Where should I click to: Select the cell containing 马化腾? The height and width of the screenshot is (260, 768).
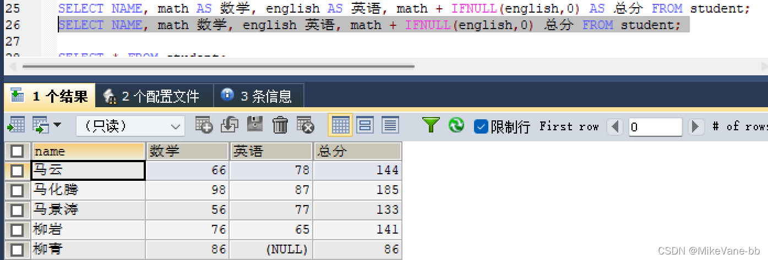[88, 190]
